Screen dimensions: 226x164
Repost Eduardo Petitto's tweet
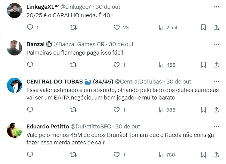click(73, 155)
